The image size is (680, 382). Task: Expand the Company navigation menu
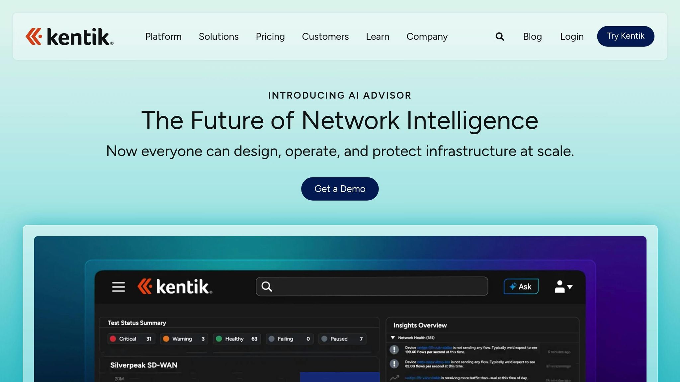[x=427, y=36]
